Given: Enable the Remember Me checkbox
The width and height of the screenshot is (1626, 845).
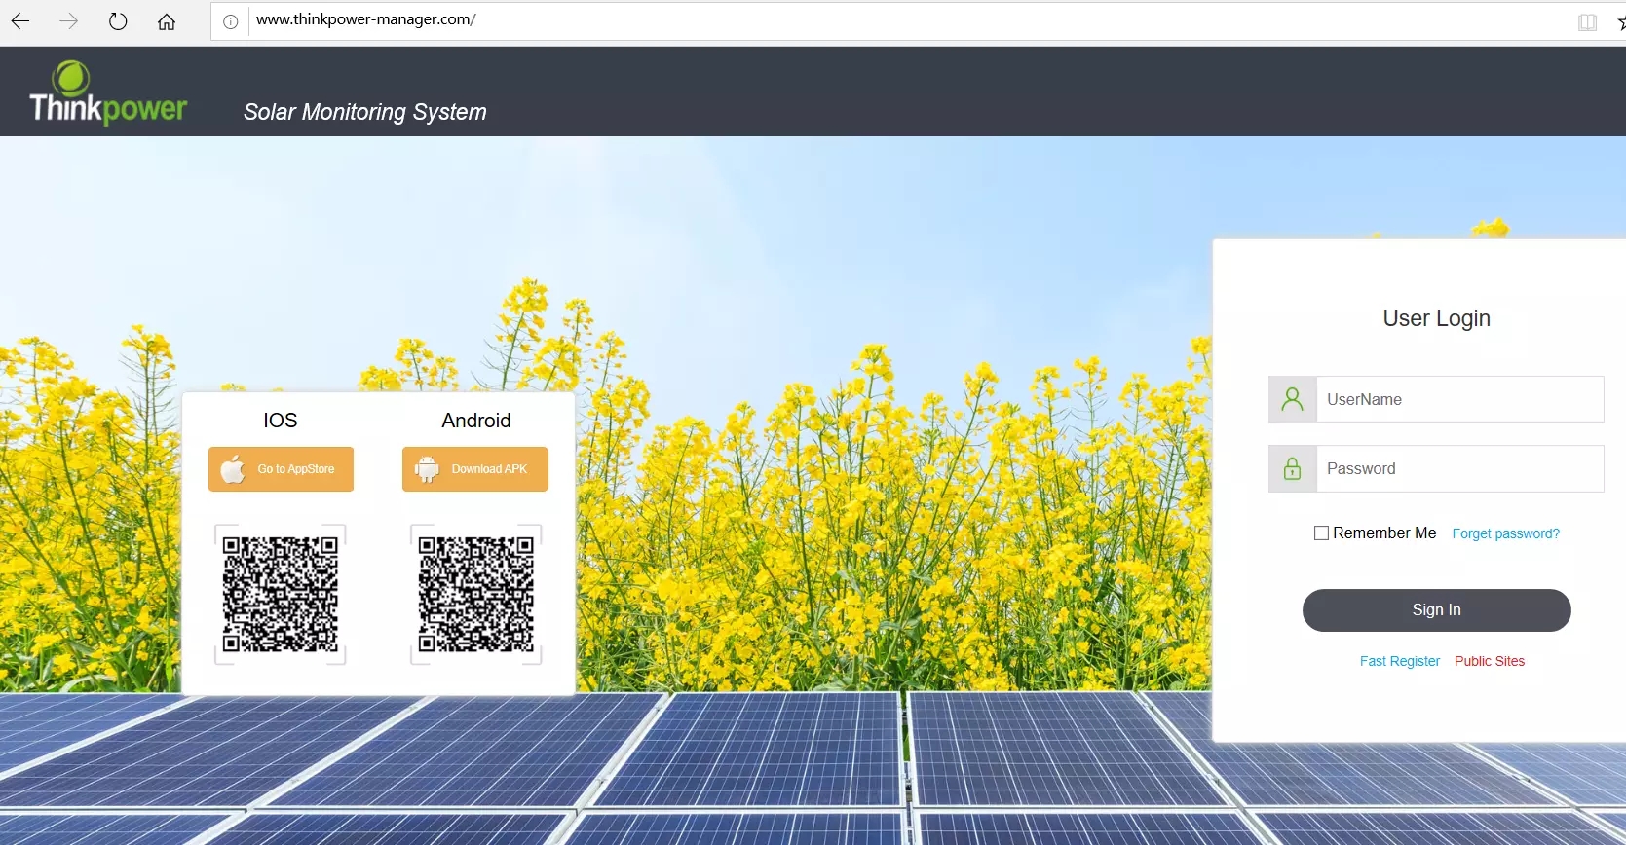Looking at the screenshot, I should (1321, 533).
